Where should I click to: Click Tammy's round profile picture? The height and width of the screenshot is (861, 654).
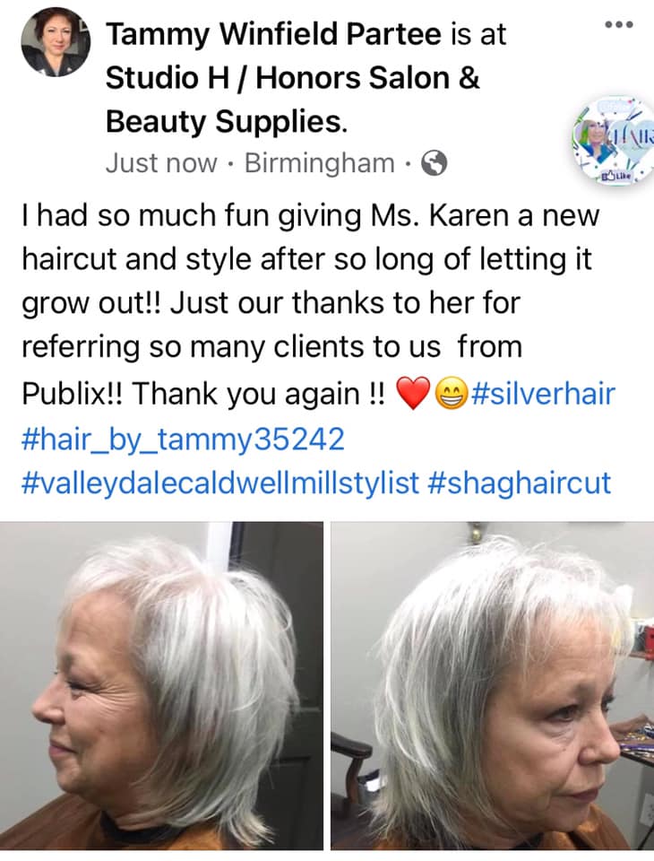(56, 43)
